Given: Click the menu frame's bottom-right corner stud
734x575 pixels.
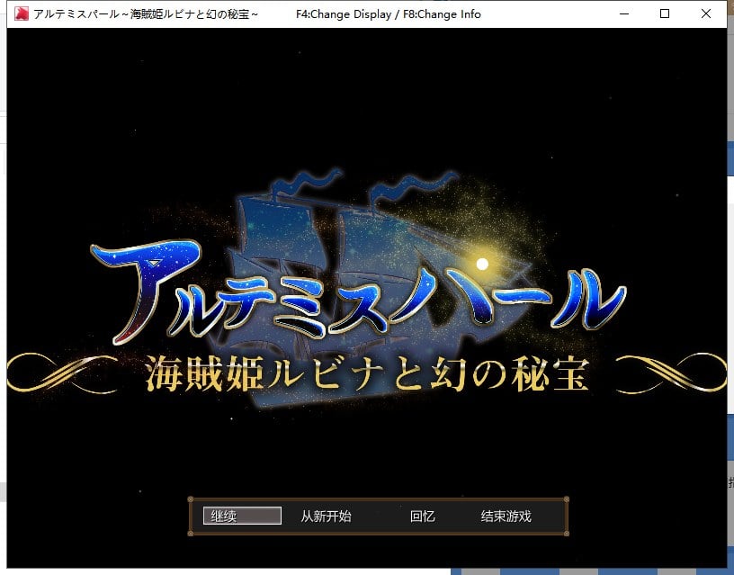Looking at the screenshot, I should coord(566,533).
